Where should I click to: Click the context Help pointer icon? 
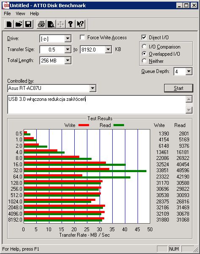click(x=80, y=24)
